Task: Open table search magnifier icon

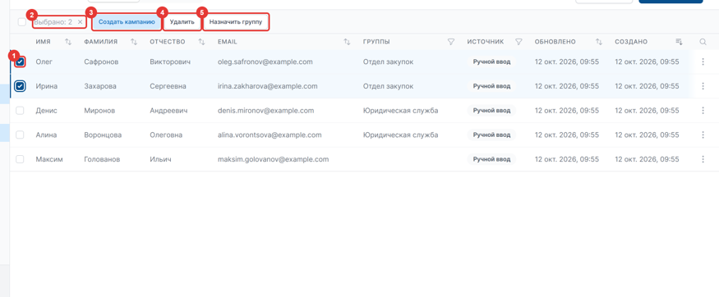Action: 703,42
